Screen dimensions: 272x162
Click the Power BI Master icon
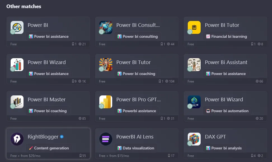17,102
